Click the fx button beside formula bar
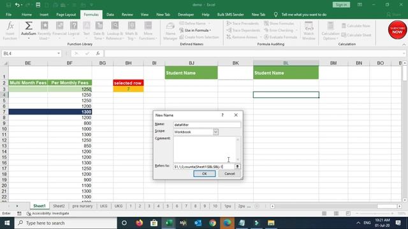The image size is (408, 229). click(98, 53)
